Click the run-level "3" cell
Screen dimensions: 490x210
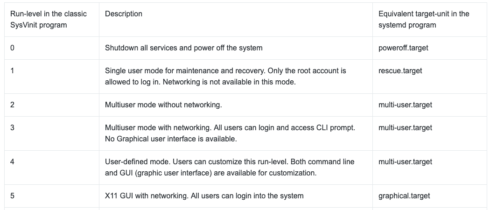[x=12, y=128]
